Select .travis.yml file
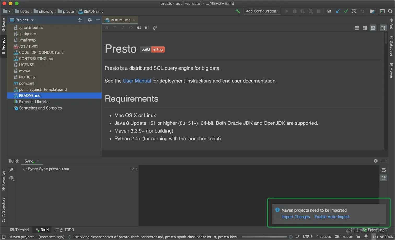 (29, 46)
